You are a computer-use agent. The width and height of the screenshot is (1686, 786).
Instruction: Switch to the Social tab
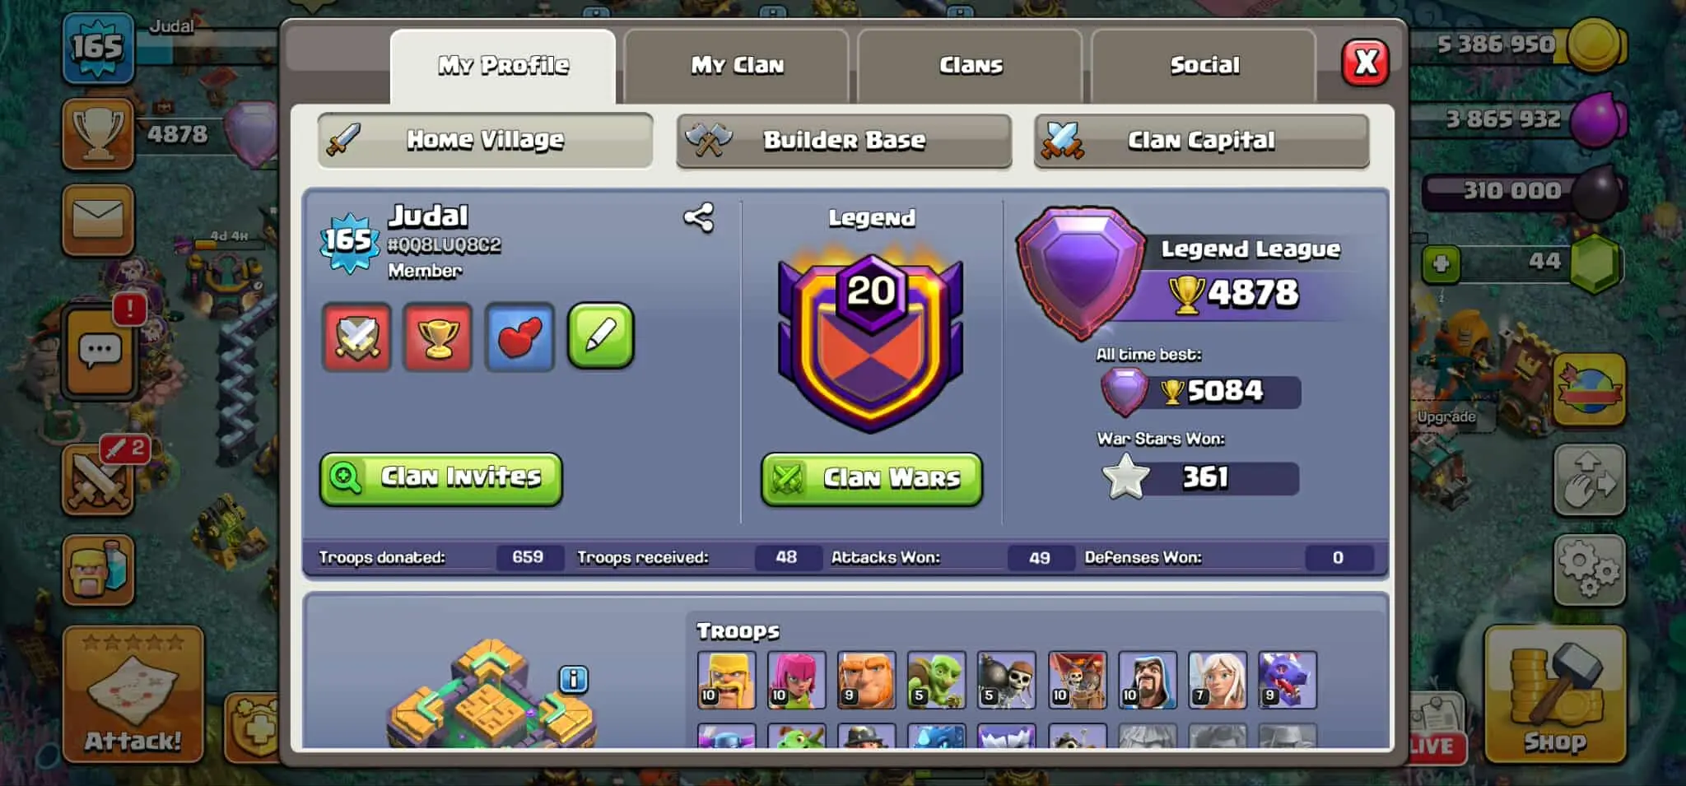click(x=1204, y=66)
